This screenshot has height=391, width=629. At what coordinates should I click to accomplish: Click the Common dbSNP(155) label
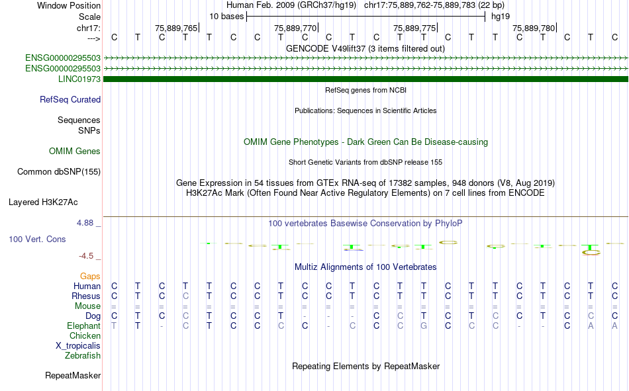[58, 171]
